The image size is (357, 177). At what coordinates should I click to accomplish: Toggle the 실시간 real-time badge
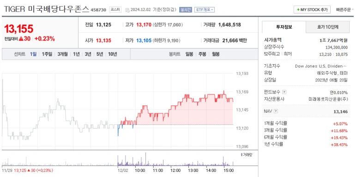[186, 10]
